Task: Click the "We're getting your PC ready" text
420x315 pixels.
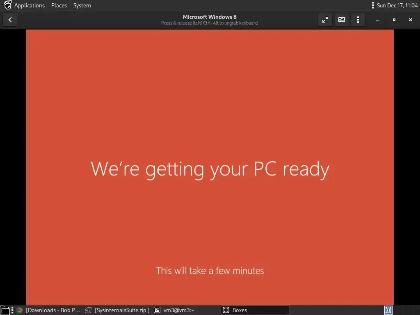Action: coord(210,169)
